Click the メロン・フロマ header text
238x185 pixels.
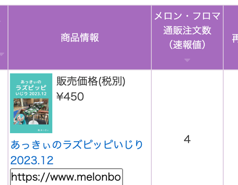point(187,16)
